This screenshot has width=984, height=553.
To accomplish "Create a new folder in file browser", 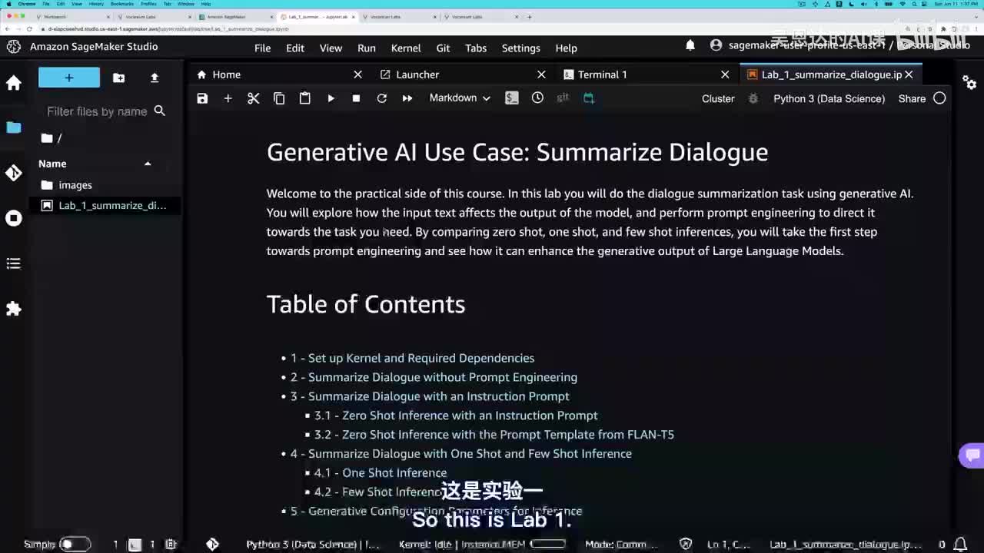I will pyautogui.click(x=118, y=78).
